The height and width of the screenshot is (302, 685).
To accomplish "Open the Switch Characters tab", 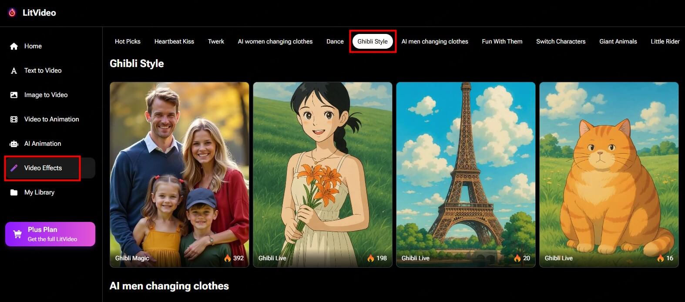I will point(561,41).
